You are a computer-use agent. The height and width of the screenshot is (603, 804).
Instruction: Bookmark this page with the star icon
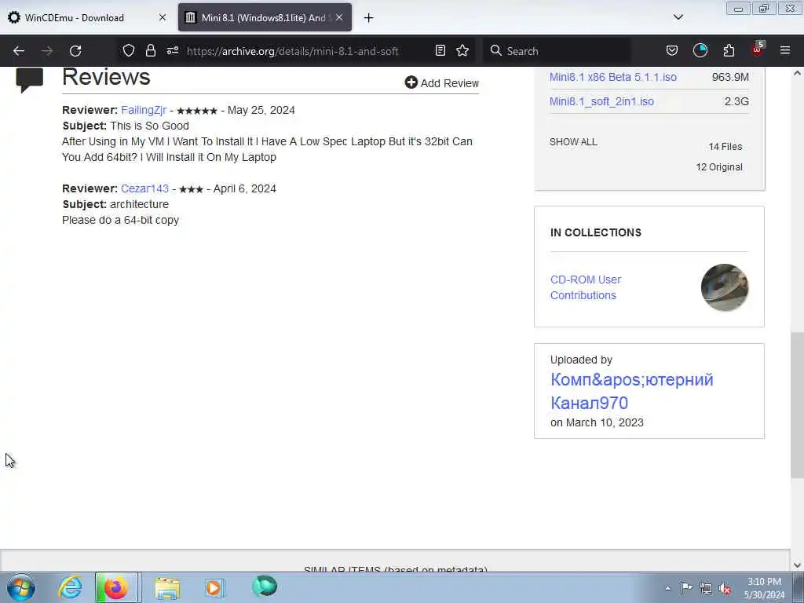coord(462,50)
